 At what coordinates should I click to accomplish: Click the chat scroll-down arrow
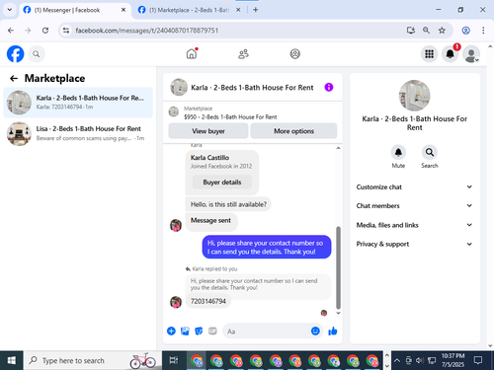[x=338, y=313]
